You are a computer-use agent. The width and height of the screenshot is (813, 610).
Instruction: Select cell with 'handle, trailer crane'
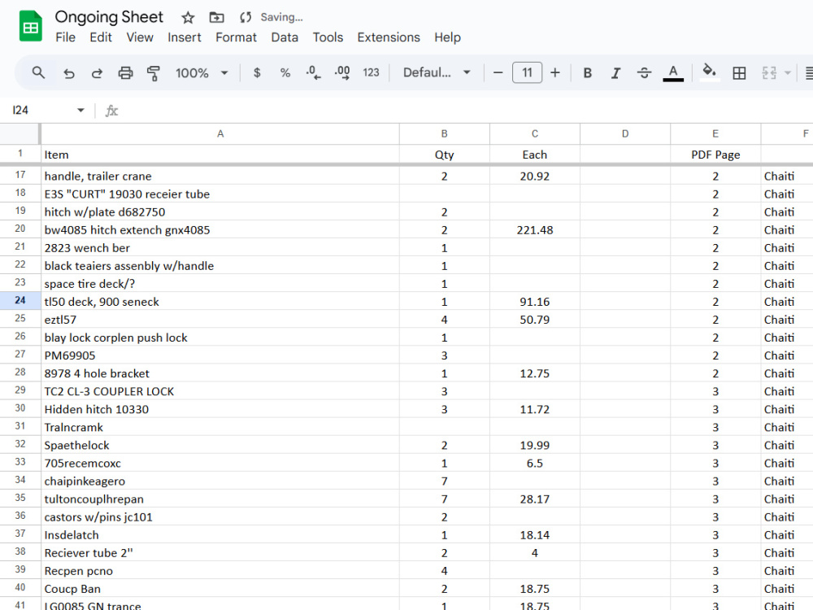pyautogui.click(x=220, y=176)
